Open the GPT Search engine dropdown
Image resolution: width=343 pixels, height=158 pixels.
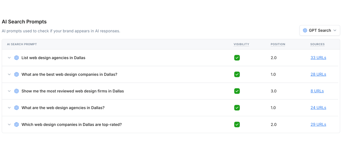point(320,30)
